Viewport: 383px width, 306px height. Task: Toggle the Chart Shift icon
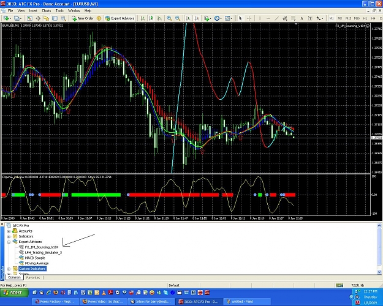[x=196, y=18]
